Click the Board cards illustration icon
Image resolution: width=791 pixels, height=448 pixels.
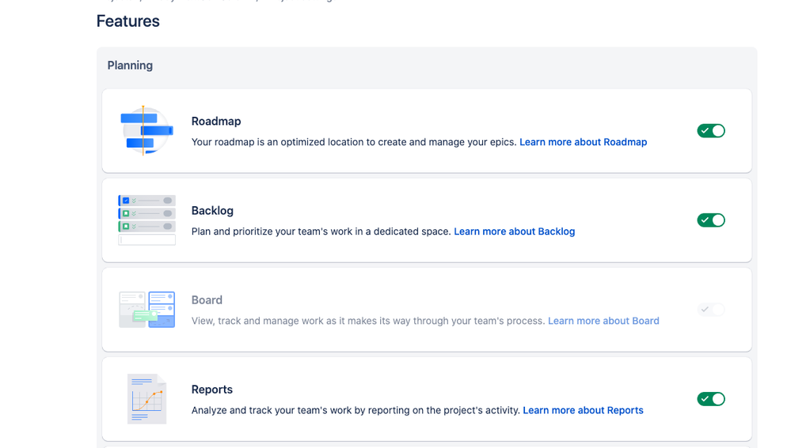[x=146, y=310]
